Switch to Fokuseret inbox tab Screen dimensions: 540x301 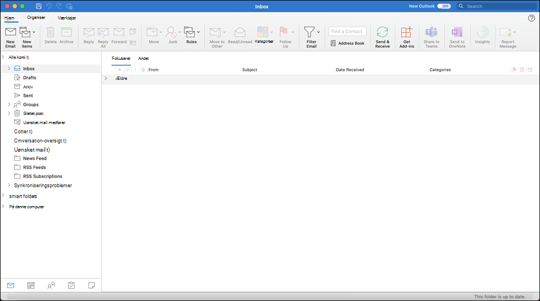click(x=121, y=58)
